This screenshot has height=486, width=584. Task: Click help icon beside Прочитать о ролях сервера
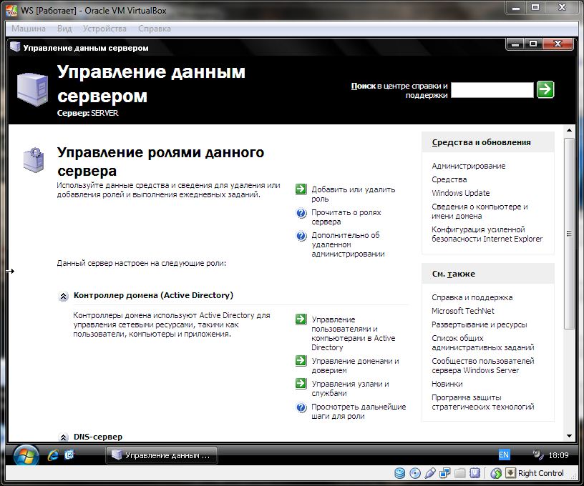point(301,213)
